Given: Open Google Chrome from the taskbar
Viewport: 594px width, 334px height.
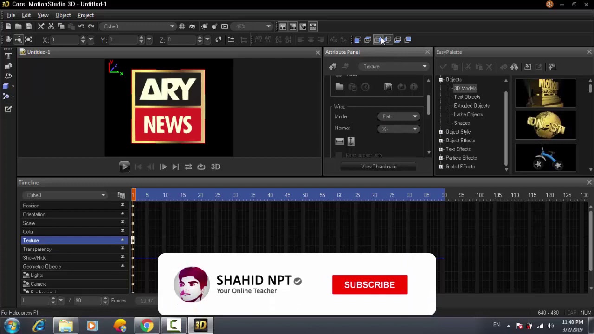Looking at the screenshot, I should (147, 326).
